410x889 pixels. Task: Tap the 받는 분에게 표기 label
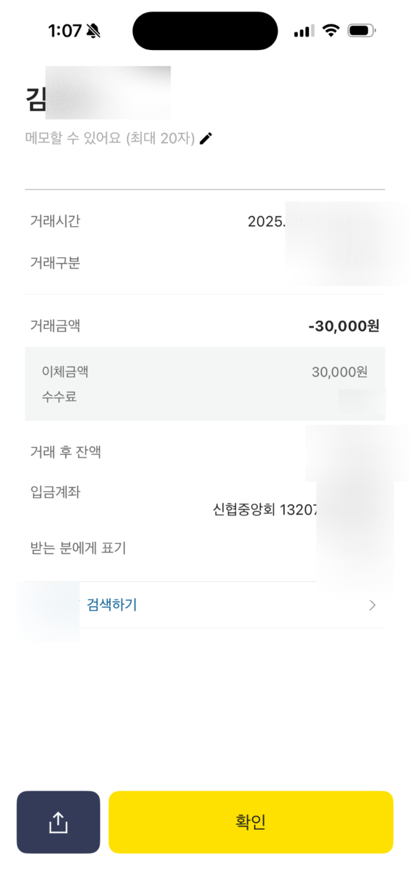coord(78,548)
